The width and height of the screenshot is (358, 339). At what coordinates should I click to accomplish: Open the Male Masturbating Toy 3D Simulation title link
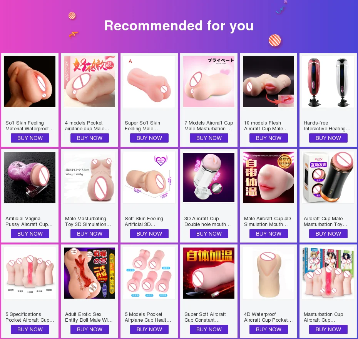[88, 221]
